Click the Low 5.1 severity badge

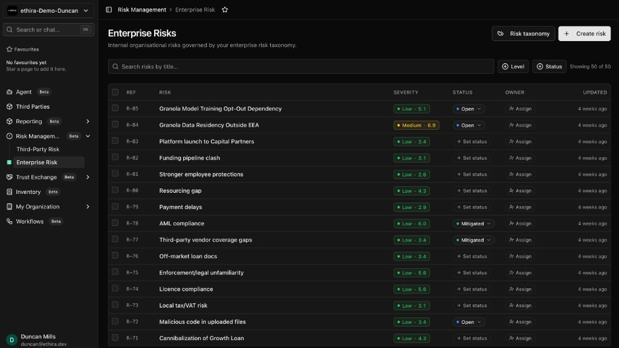coord(411,109)
